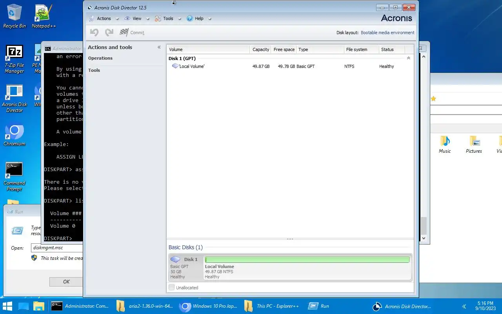Click the Disk 1 drive icon in Basic Disks
The image size is (502, 314).
(x=175, y=259)
